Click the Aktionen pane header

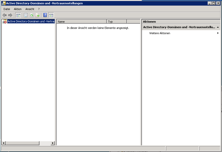coord(181,22)
